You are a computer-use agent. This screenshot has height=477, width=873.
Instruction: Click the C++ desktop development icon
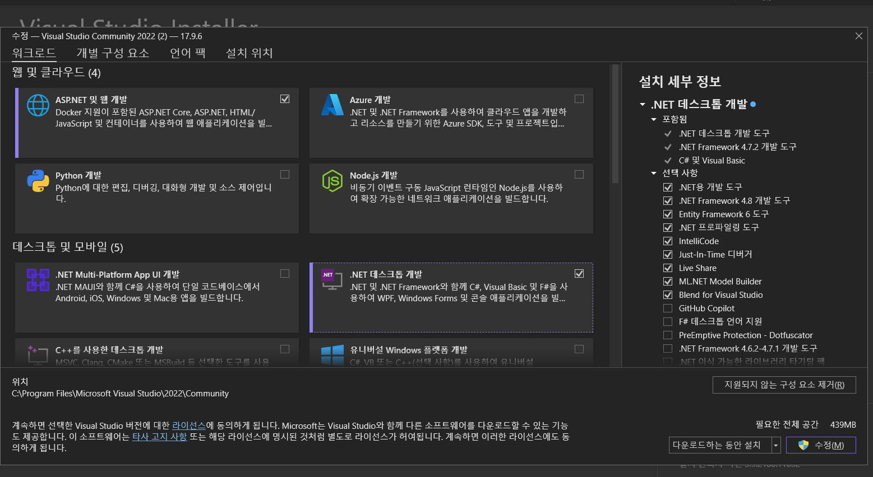pyautogui.click(x=38, y=355)
